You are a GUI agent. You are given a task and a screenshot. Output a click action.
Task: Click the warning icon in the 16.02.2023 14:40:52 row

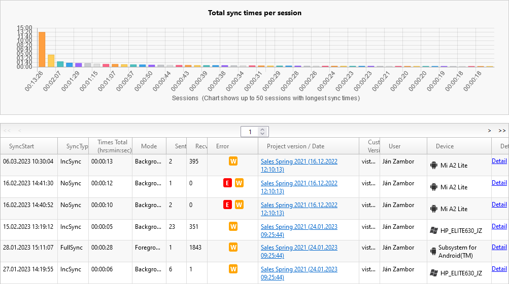tap(239, 205)
